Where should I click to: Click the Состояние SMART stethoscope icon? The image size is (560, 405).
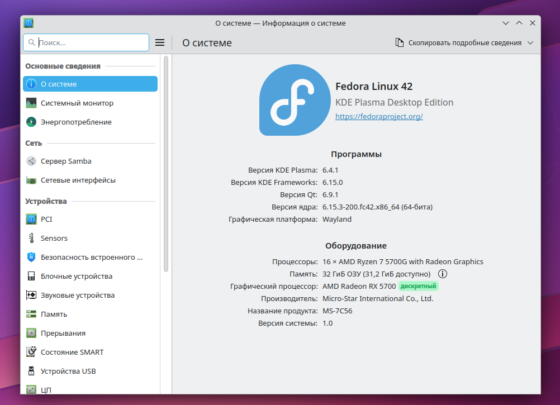coord(31,352)
